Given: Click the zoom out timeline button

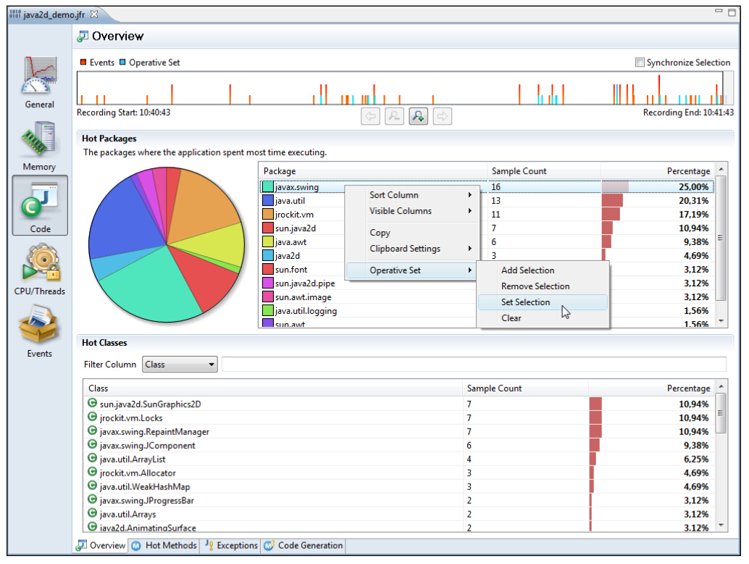Looking at the screenshot, I should [394, 116].
